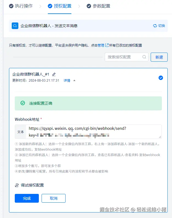Click the hint line starting ④更改/删除账号配置
The image size is (172, 218).
coord(61,171)
